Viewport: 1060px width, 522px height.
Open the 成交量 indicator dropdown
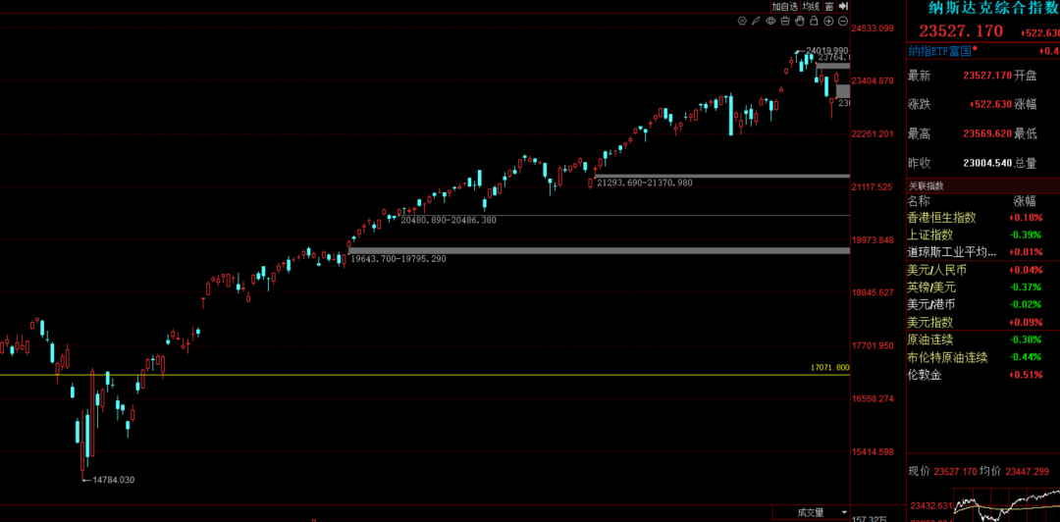817,512
